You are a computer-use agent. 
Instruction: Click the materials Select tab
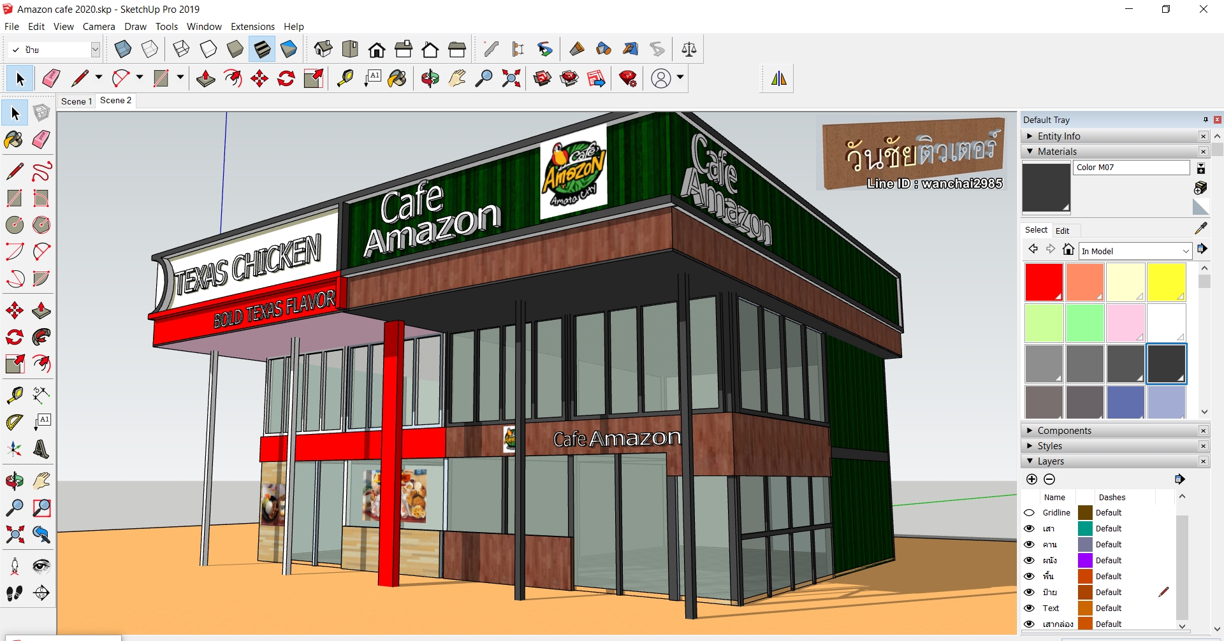click(x=1036, y=230)
